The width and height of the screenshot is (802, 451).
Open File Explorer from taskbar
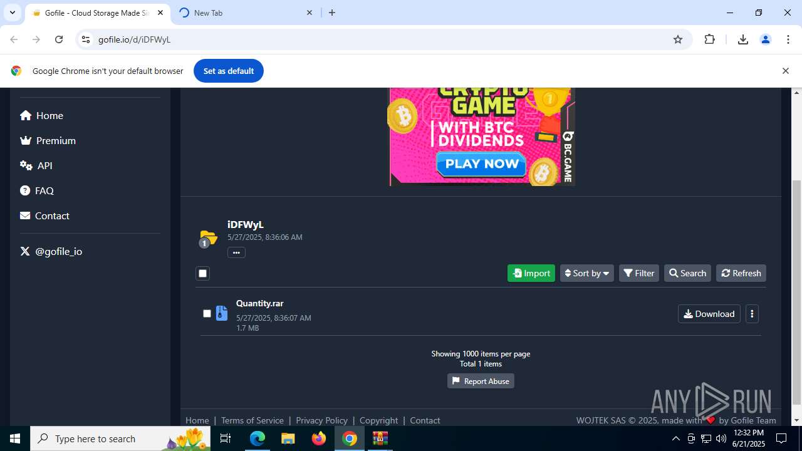(x=288, y=438)
